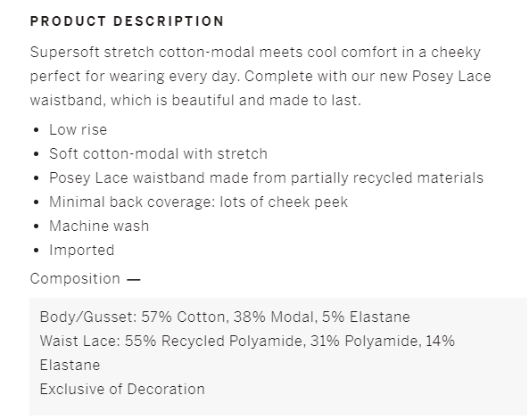Click the standalone "Elastane" line
Image resolution: width=529 pixels, height=420 pixels.
pos(70,366)
